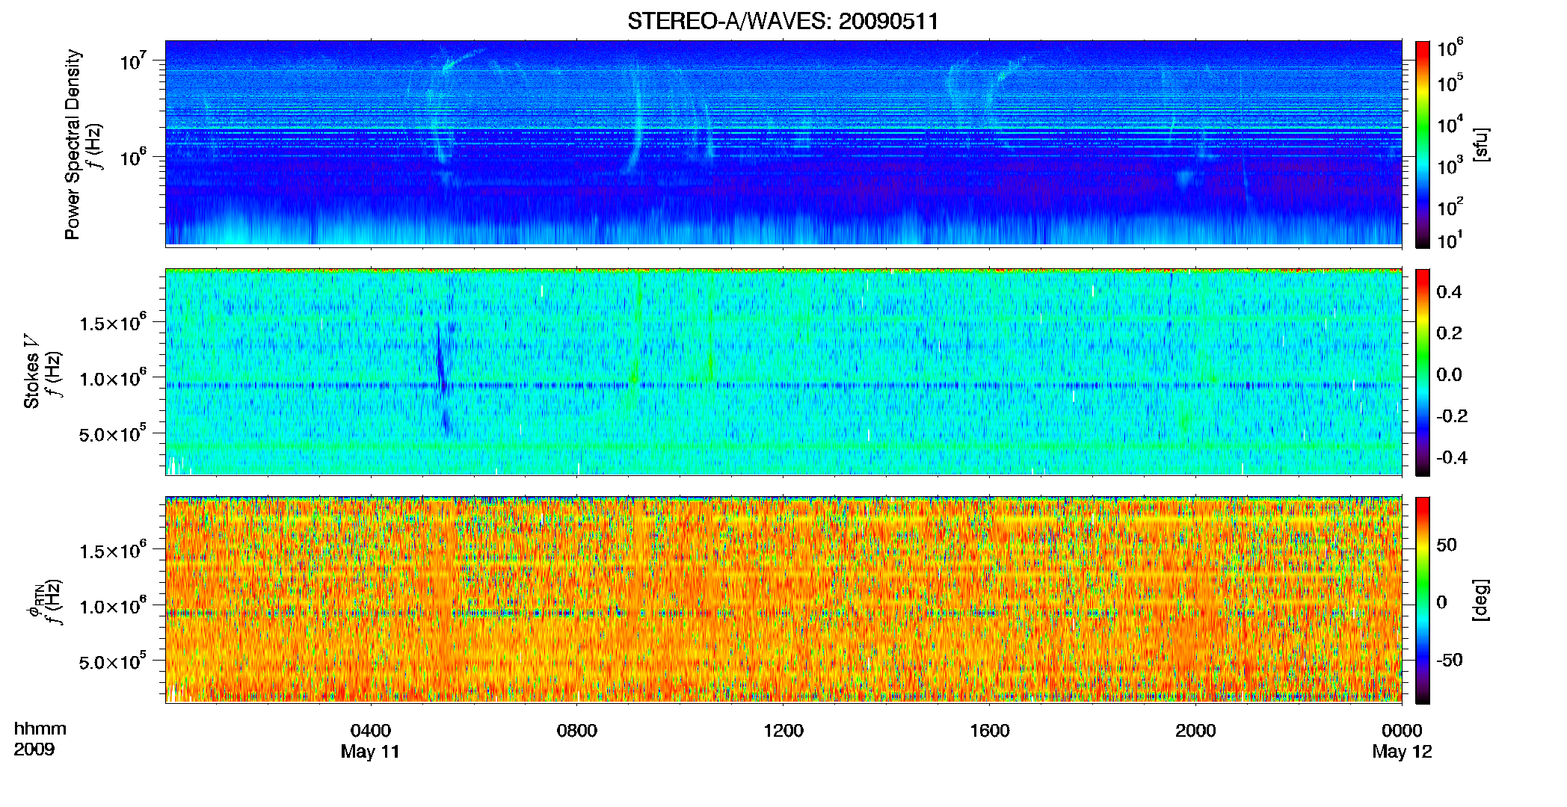1567x807 pixels.
Task: Click the '1200' time tick label
Action: click(x=783, y=731)
